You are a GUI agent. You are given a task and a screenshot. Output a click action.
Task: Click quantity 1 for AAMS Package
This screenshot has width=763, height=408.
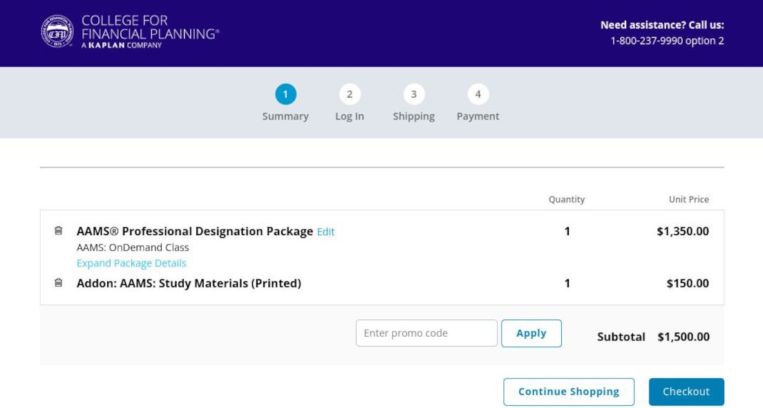(567, 231)
